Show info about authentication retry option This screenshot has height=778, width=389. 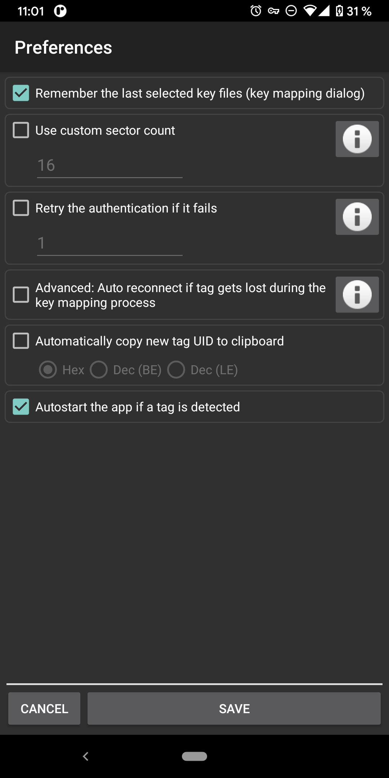coord(357,217)
